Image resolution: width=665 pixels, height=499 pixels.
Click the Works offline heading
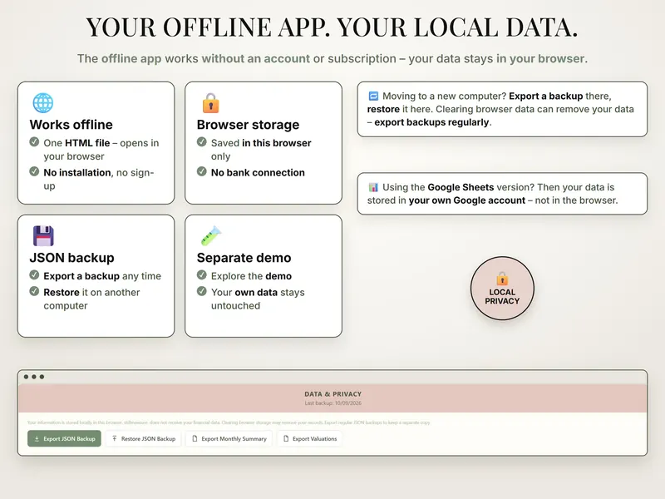click(x=71, y=125)
